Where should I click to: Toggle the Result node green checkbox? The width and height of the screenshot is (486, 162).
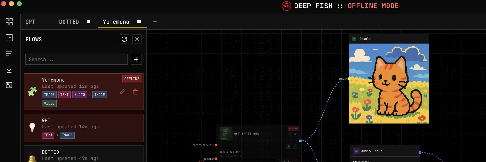tap(354, 39)
